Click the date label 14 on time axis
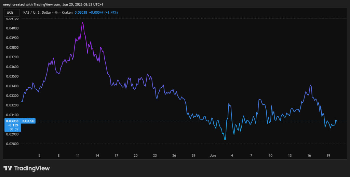Image resolution: width=350 pixels, height=177 pixels. pos(97,156)
